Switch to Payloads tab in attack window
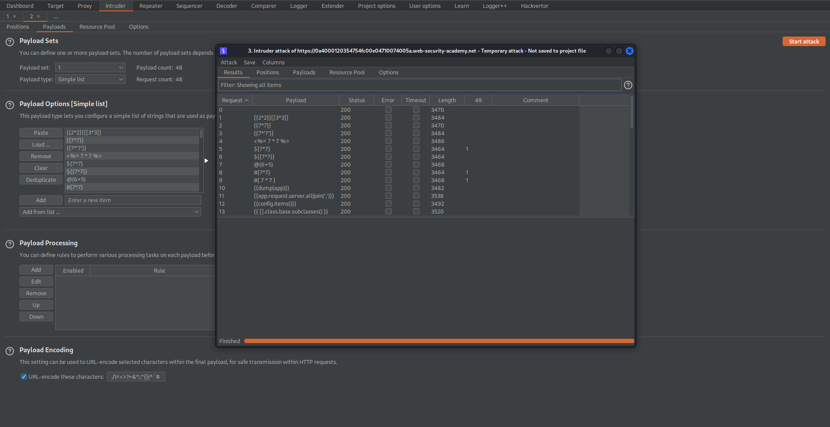This screenshot has height=427, width=830. pyautogui.click(x=304, y=72)
